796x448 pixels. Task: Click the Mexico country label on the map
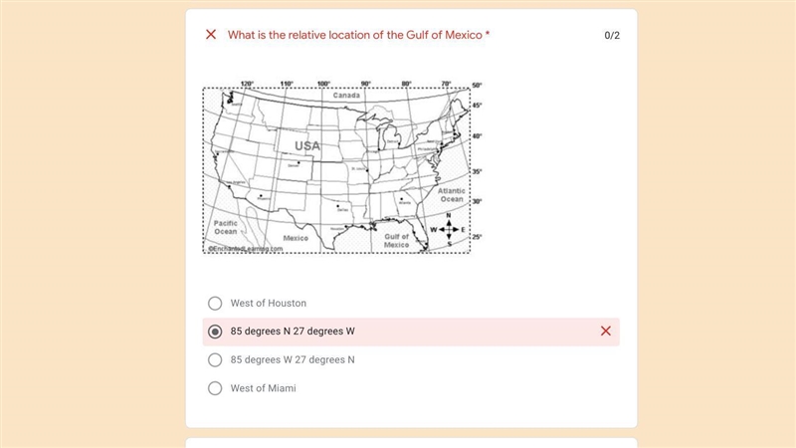coord(296,238)
